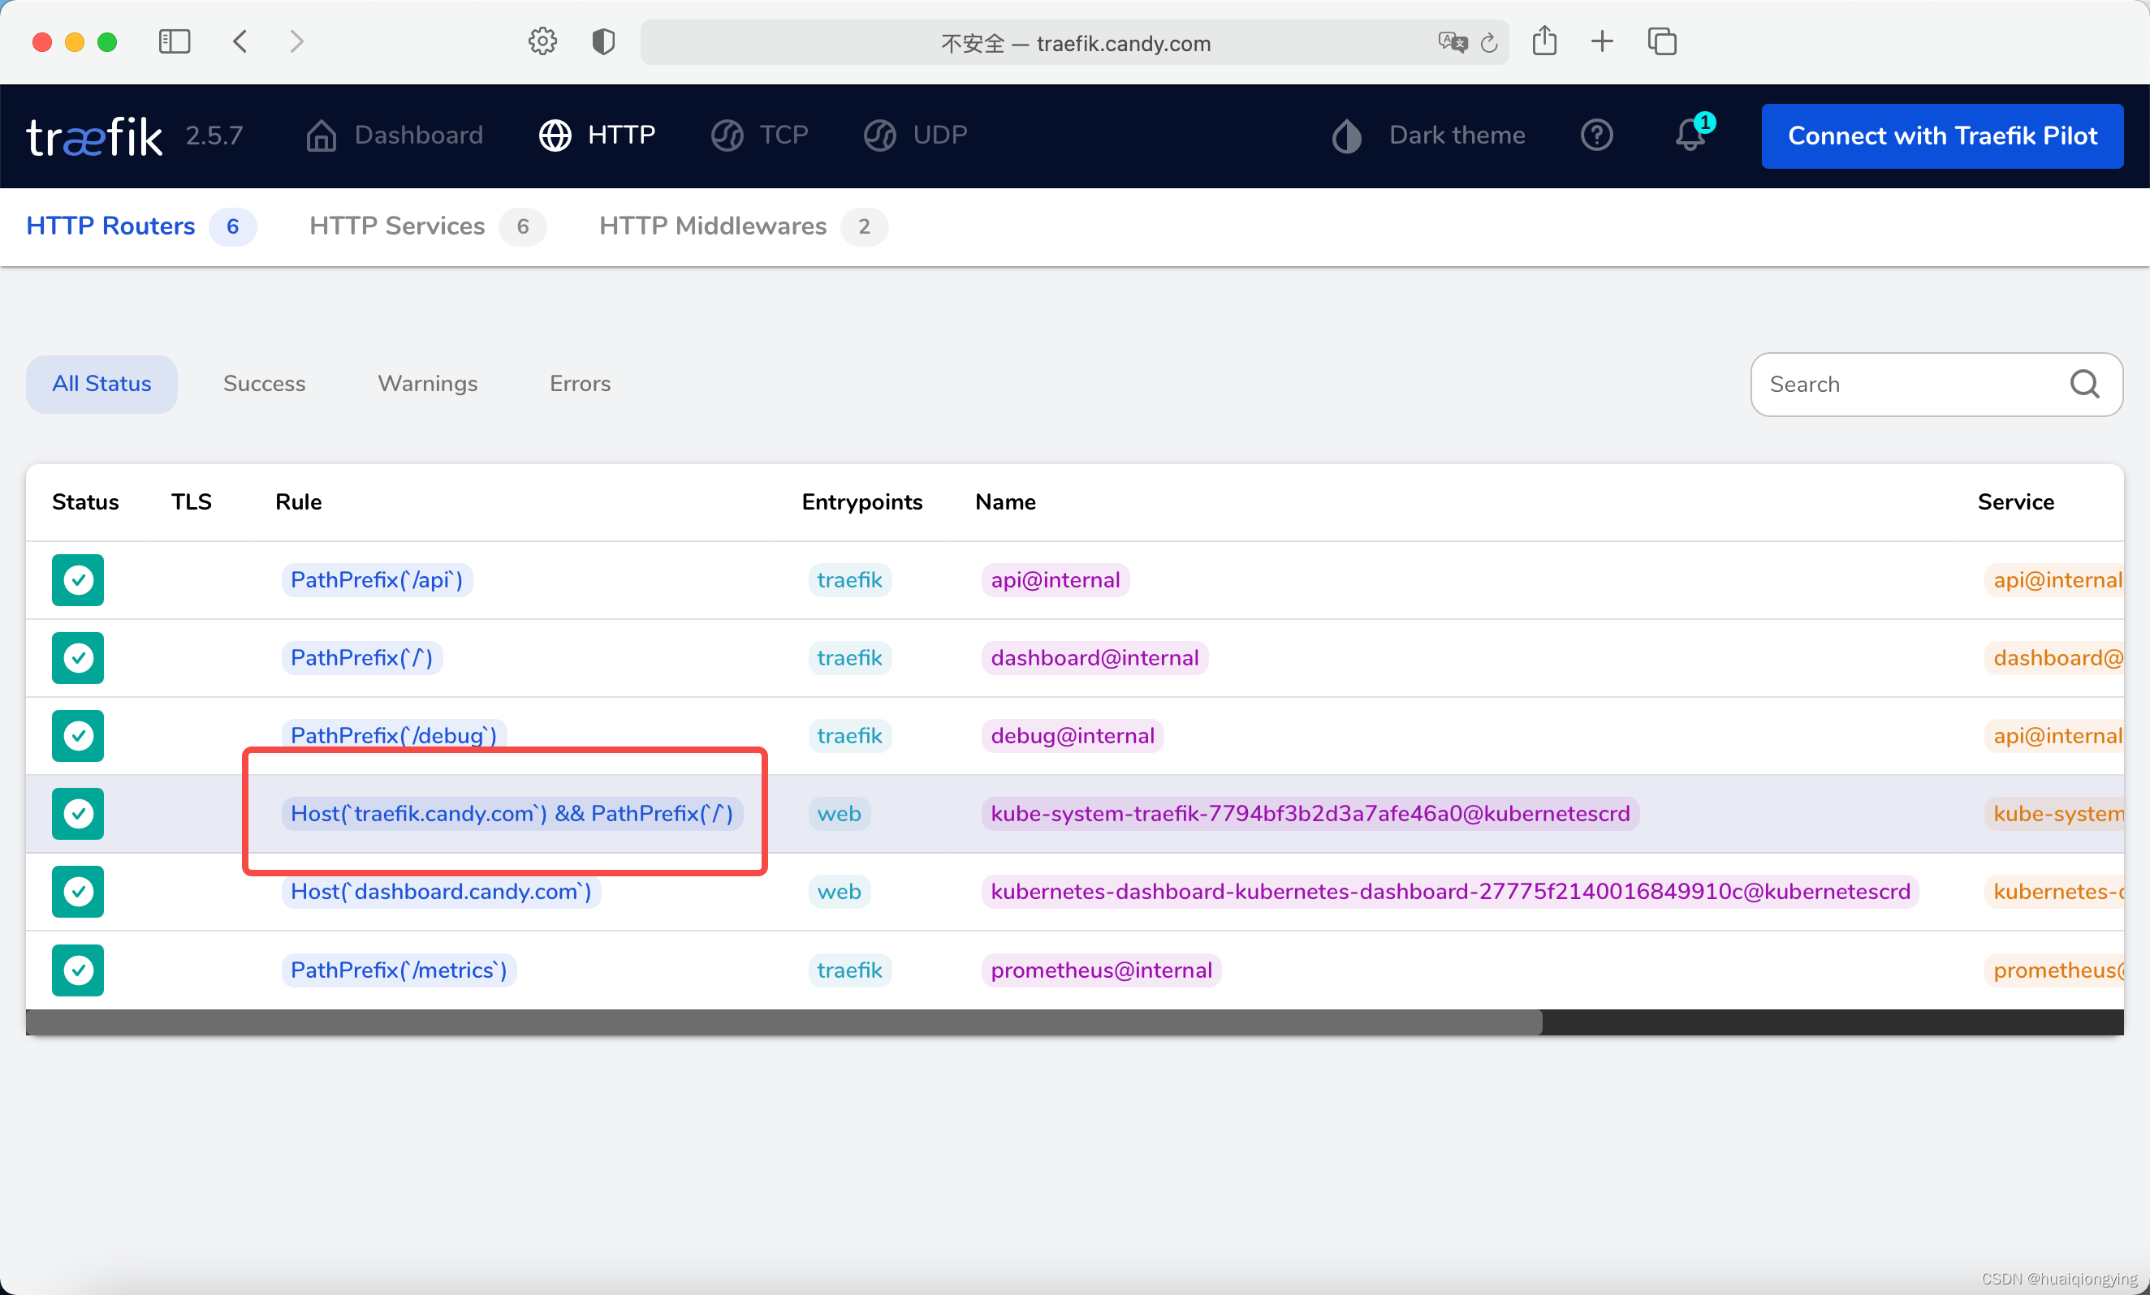Click the Name column header

1005,501
